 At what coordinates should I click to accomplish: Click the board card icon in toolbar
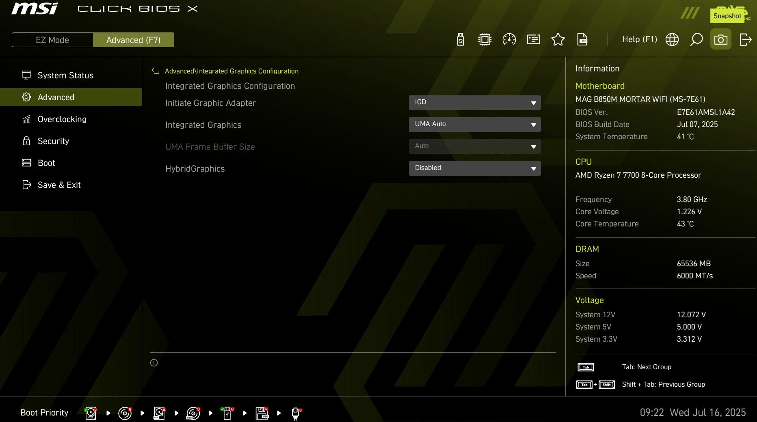[534, 39]
